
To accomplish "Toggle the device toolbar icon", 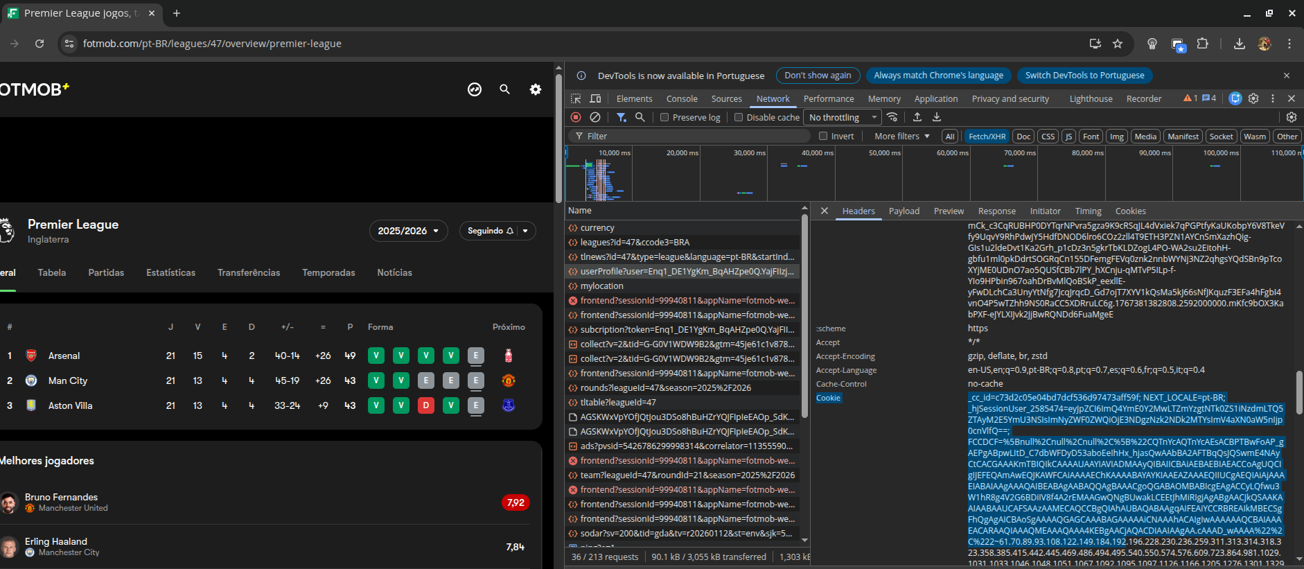I will tap(595, 98).
